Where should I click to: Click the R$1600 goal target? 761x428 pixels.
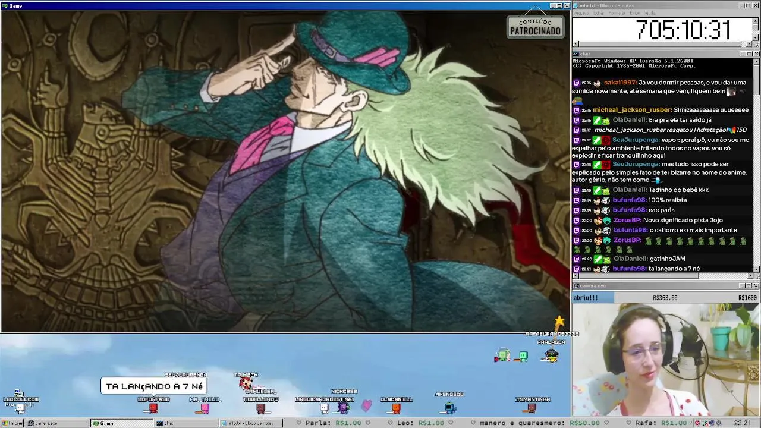(747, 298)
